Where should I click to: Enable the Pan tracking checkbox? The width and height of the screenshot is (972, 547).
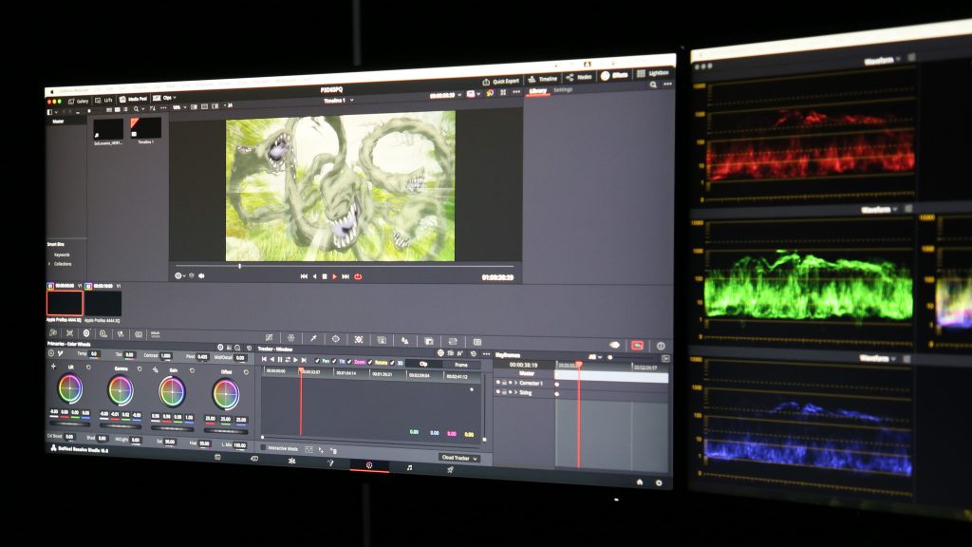318,361
